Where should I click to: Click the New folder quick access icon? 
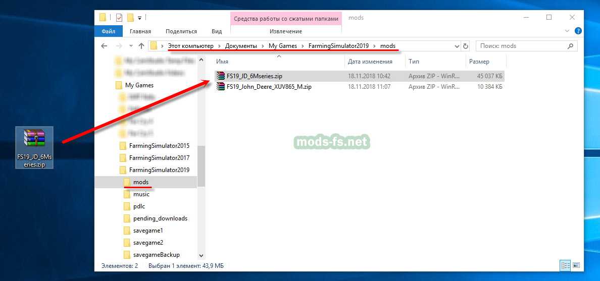[130, 18]
